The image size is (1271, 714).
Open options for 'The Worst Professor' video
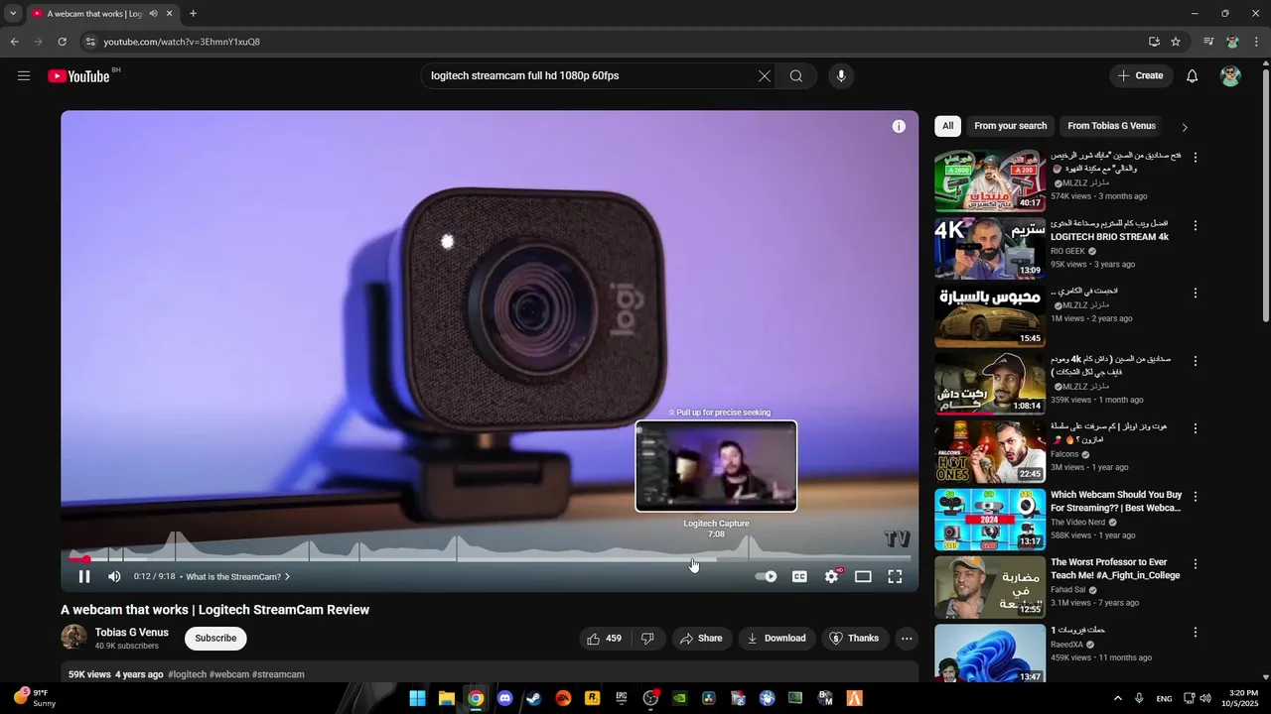[x=1196, y=563]
